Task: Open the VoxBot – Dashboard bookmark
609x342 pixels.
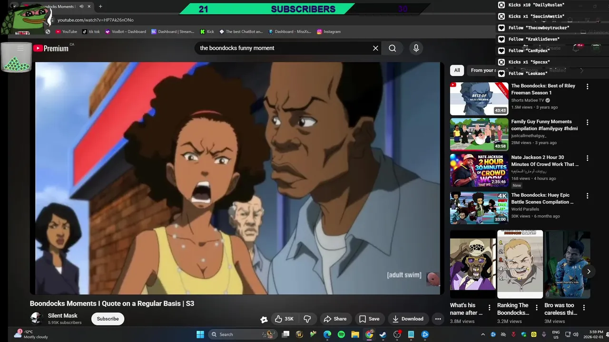Action: pos(126,32)
